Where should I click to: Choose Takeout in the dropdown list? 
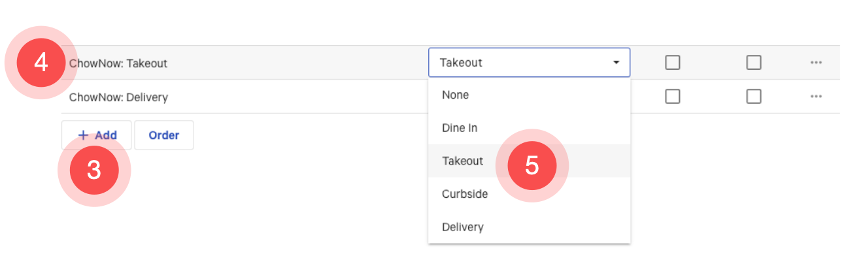(462, 161)
